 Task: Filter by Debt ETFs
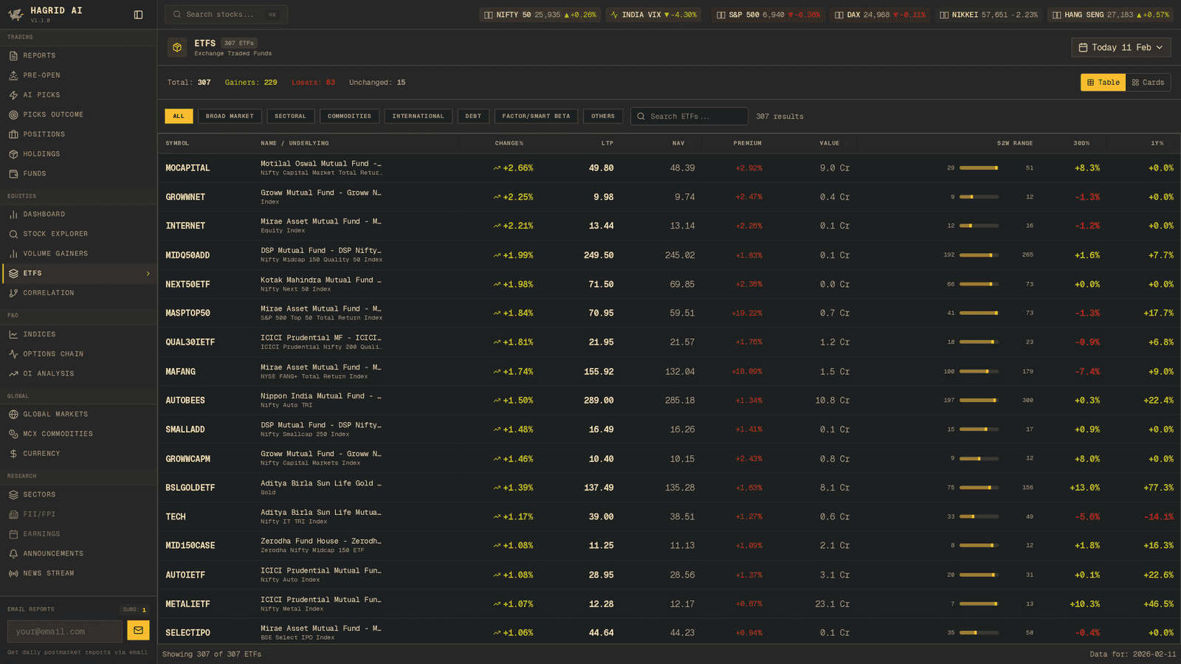(x=473, y=117)
